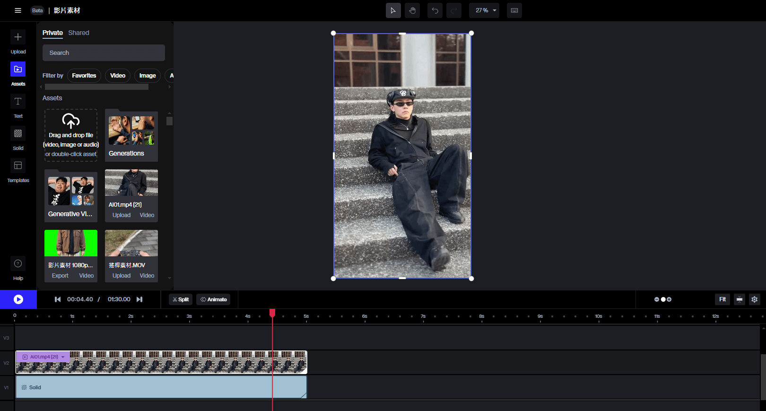
Task: Open the Templates panel
Action: [x=18, y=166]
